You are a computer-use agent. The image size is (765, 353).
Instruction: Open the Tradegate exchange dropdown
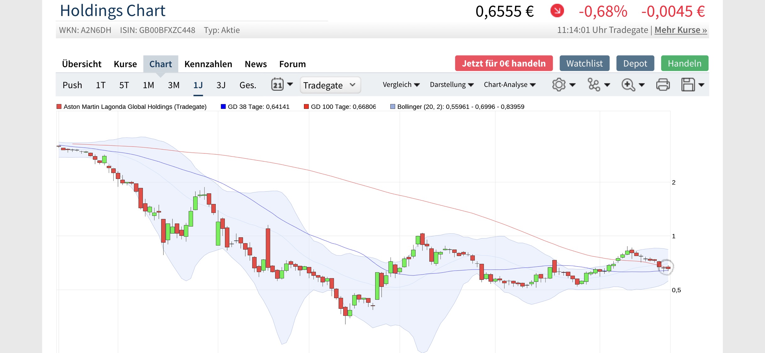(x=330, y=85)
